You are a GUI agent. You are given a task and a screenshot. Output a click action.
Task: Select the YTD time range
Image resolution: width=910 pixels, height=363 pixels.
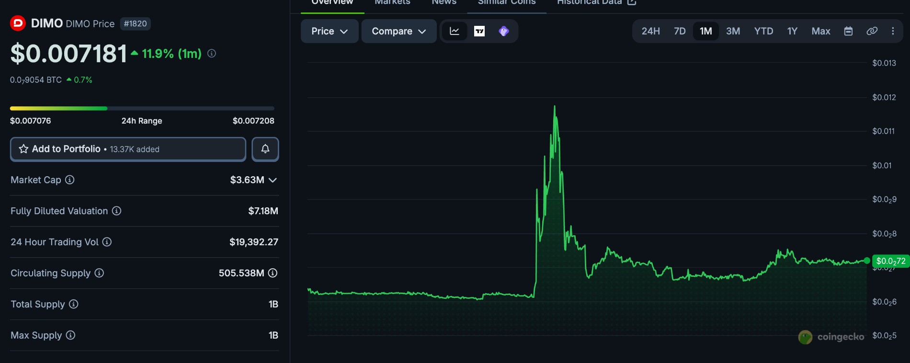click(764, 31)
